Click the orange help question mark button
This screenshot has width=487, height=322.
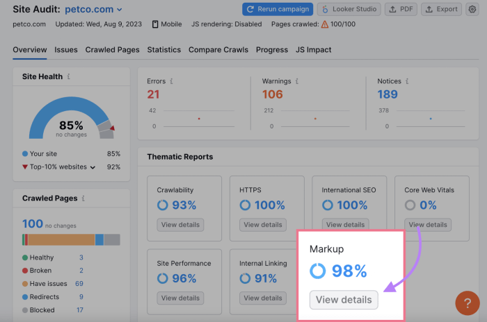[468, 303]
